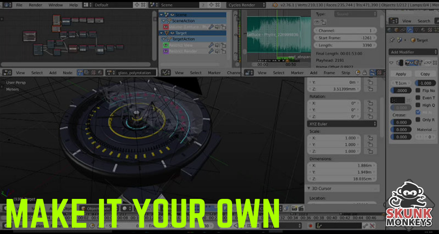Click the wrench icon on Volume channel

coord(211,27)
